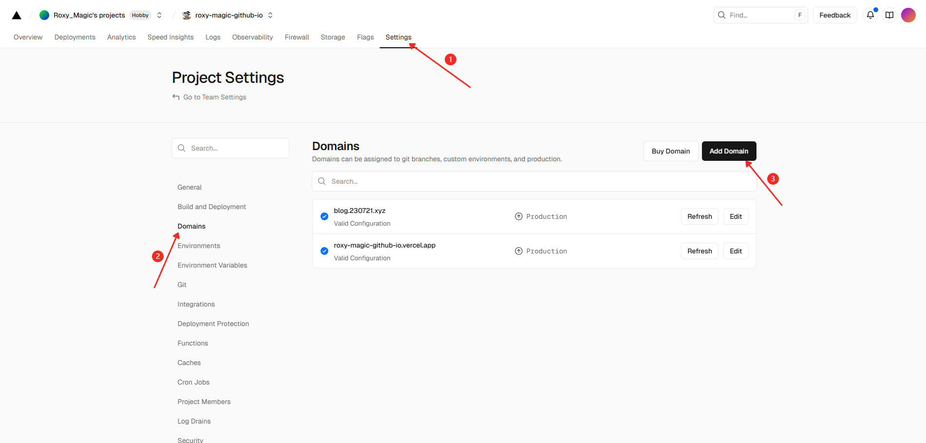The height and width of the screenshot is (443, 926).
Task: Switch to the Deployments tab
Action: [75, 37]
